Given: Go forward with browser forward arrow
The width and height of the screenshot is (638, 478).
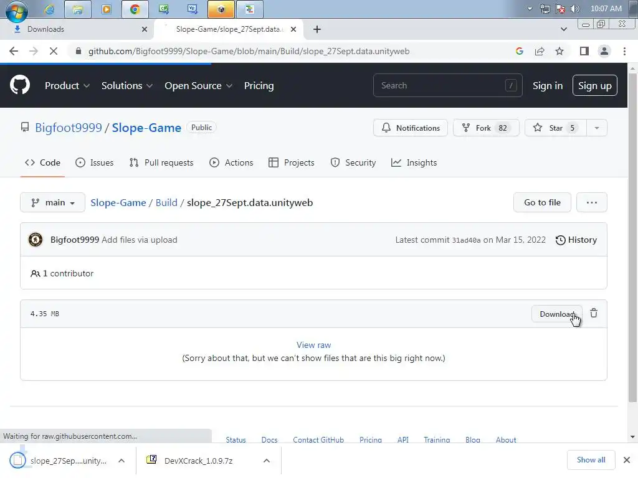Looking at the screenshot, I should coord(34,51).
